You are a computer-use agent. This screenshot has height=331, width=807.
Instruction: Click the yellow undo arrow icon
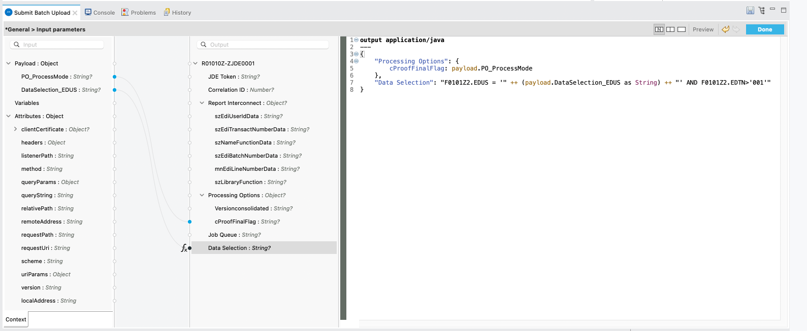(x=725, y=29)
